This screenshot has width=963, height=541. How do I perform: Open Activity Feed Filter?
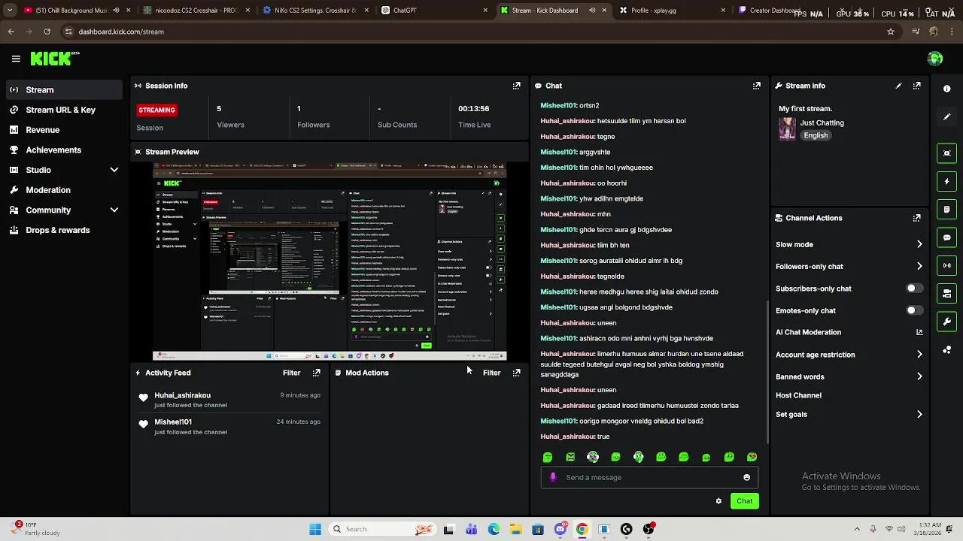click(x=291, y=373)
